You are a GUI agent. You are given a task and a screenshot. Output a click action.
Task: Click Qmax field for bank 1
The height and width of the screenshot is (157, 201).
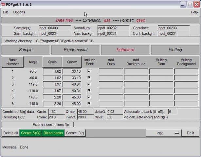point(72,71)
